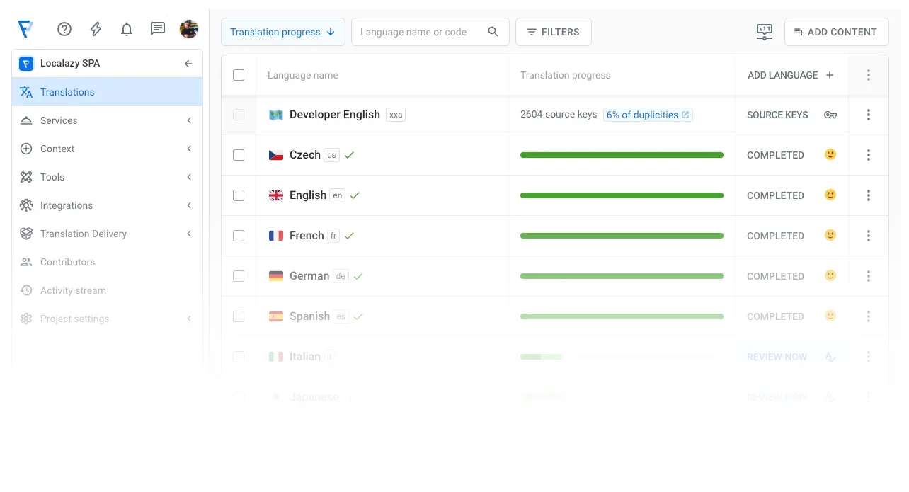Click the lightning bolt icon
Screen dimensions: 909x492
[x=96, y=29]
